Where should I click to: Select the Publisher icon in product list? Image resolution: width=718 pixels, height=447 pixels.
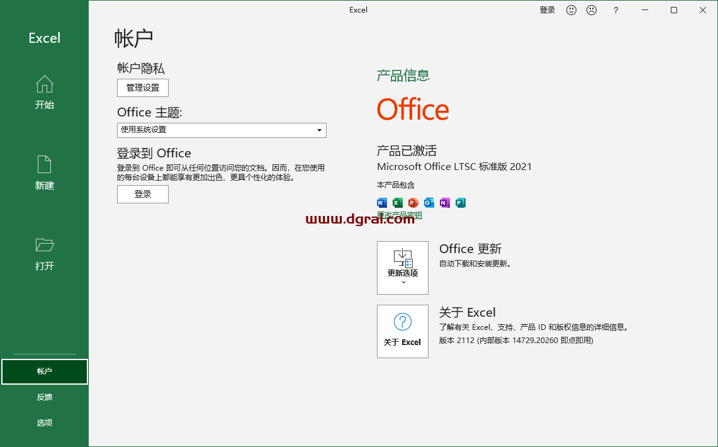pos(460,203)
